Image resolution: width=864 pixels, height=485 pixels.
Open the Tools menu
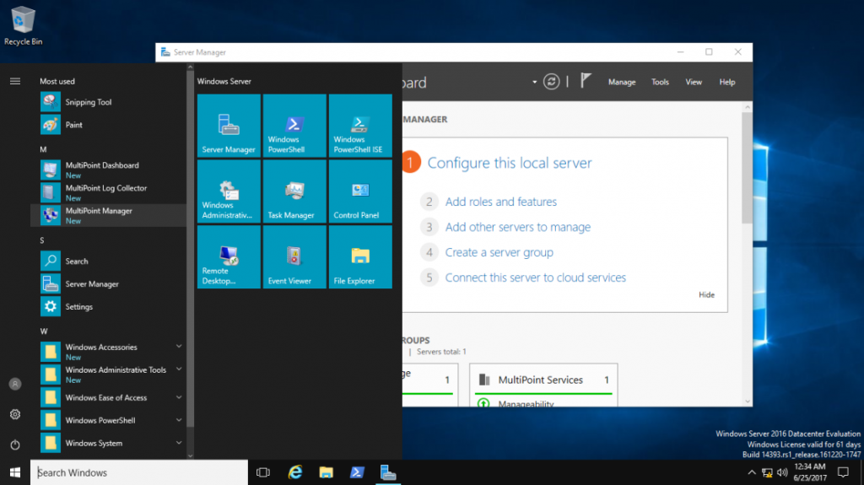point(660,82)
